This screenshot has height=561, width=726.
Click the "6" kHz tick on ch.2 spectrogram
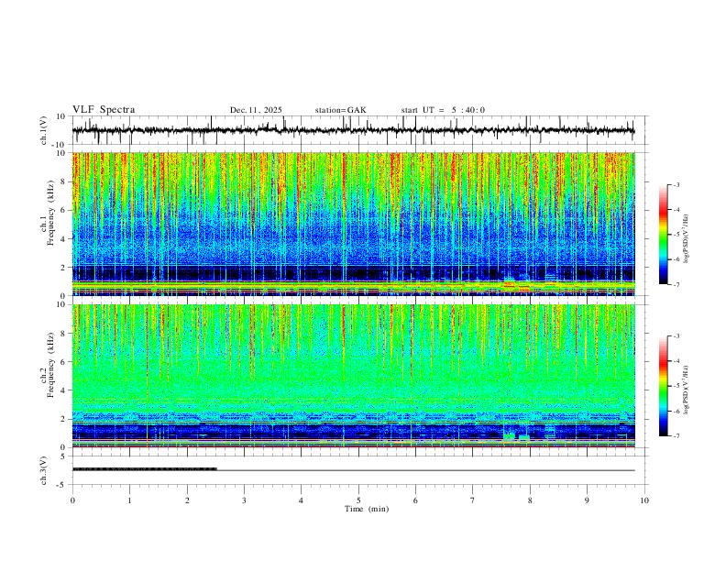63,361
